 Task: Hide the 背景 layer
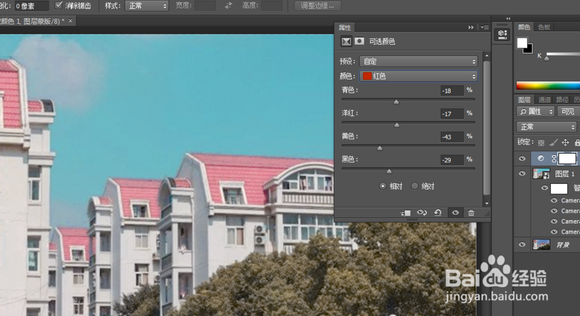523,244
